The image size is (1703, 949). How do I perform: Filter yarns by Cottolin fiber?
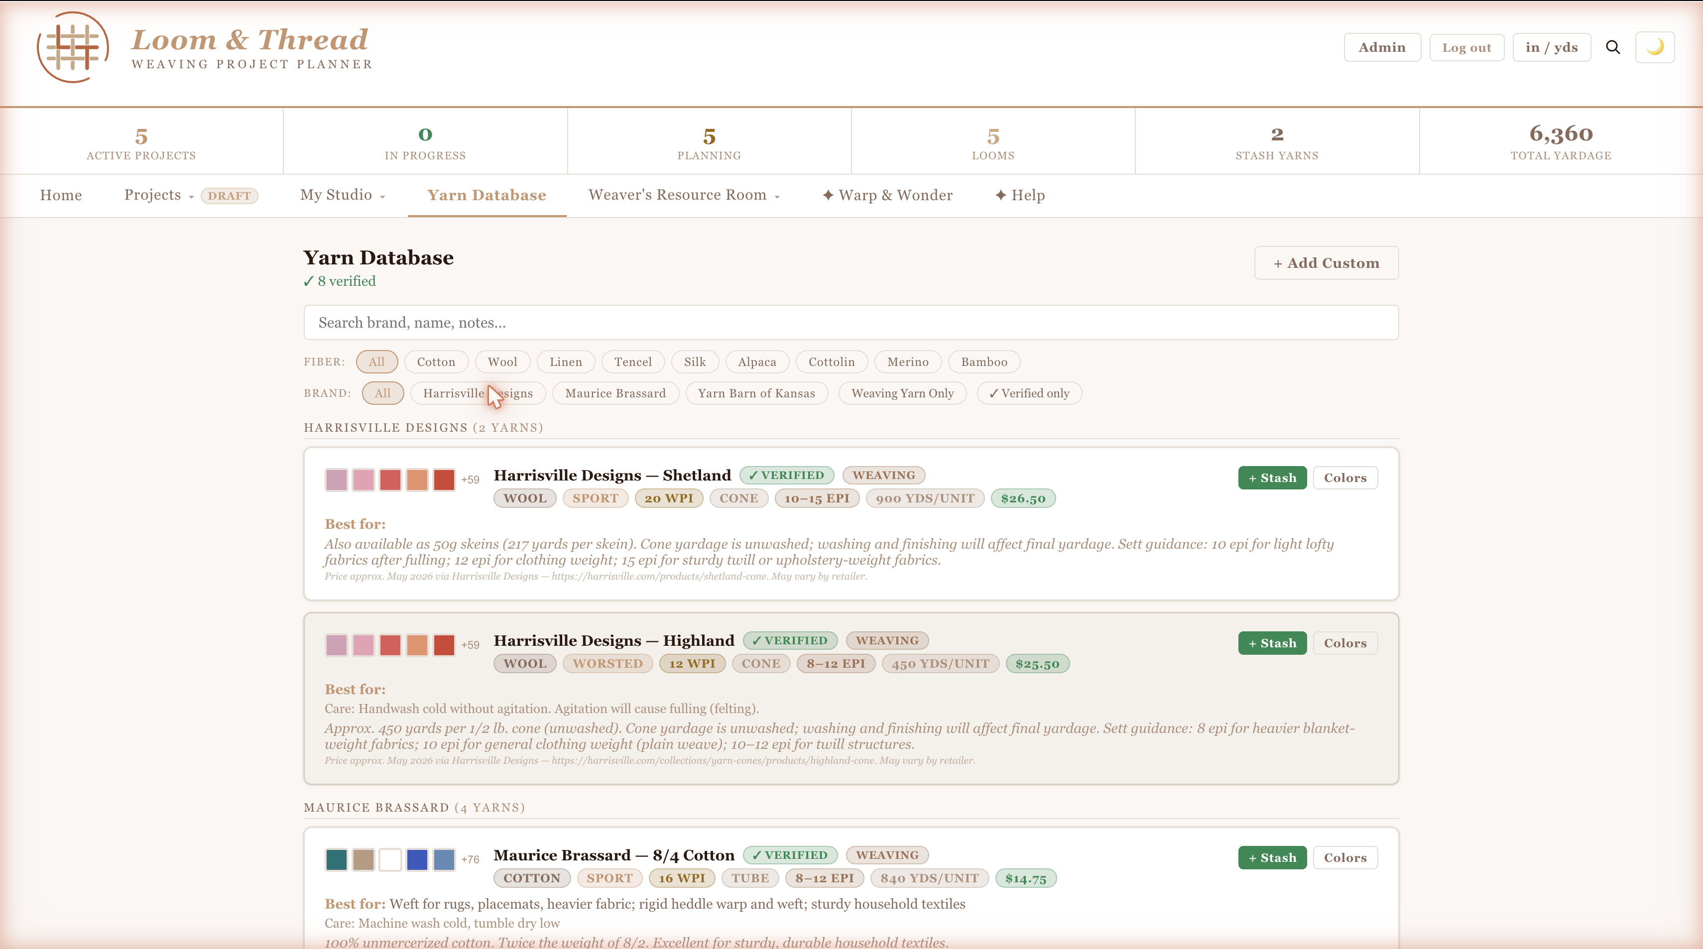(x=832, y=361)
